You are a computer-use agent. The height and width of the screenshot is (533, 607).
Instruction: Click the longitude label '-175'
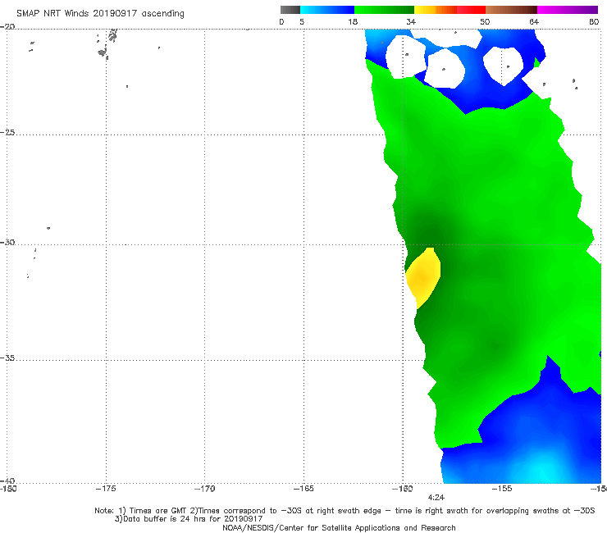click(x=106, y=489)
